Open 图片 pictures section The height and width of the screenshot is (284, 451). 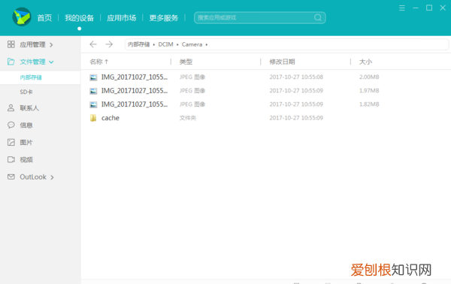(26, 143)
